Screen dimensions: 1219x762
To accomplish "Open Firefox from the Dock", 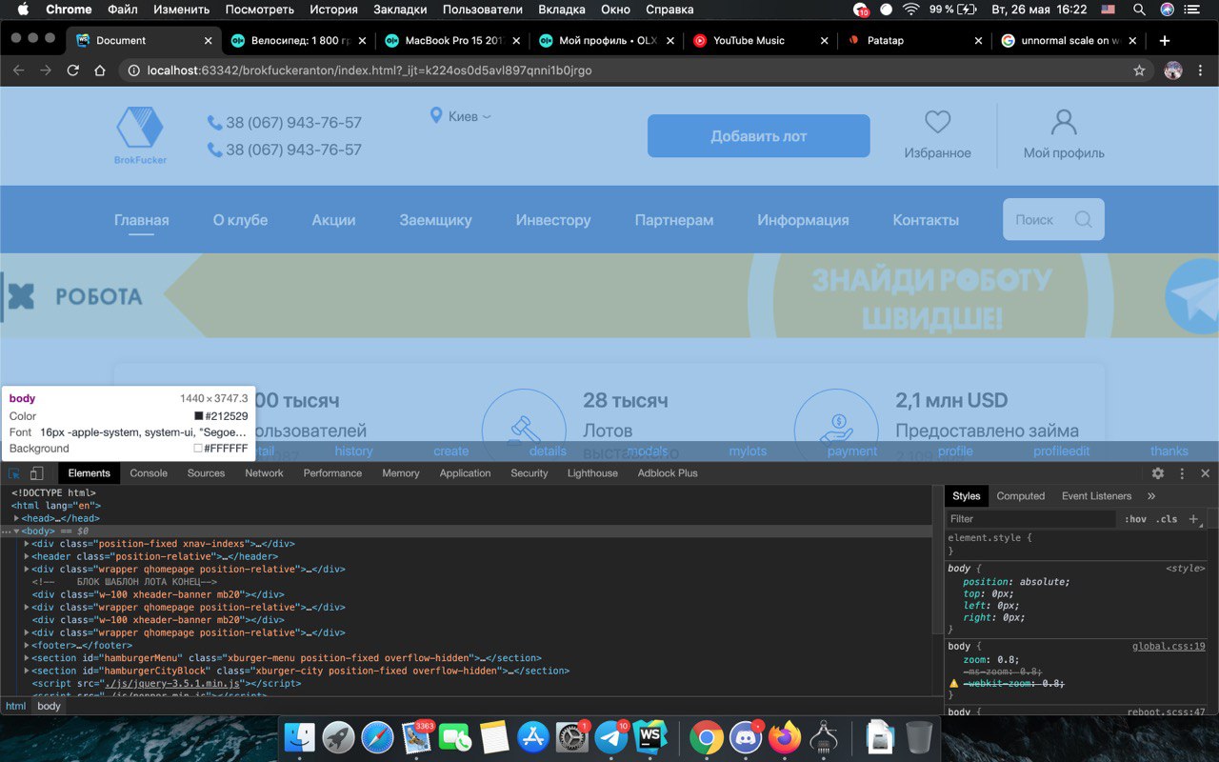I will [x=785, y=736].
